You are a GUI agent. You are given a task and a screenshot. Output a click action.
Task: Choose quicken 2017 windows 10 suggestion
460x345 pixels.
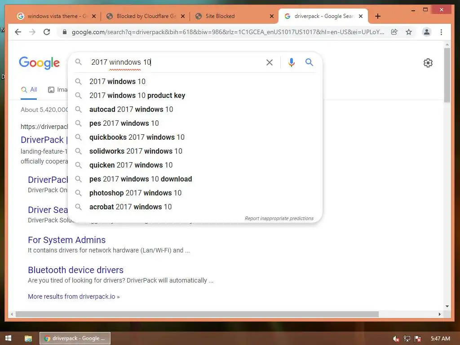tap(195, 165)
